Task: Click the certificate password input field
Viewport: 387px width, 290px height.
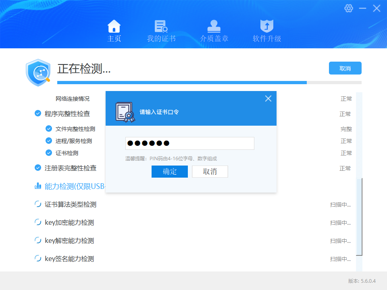Action: [x=189, y=143]
